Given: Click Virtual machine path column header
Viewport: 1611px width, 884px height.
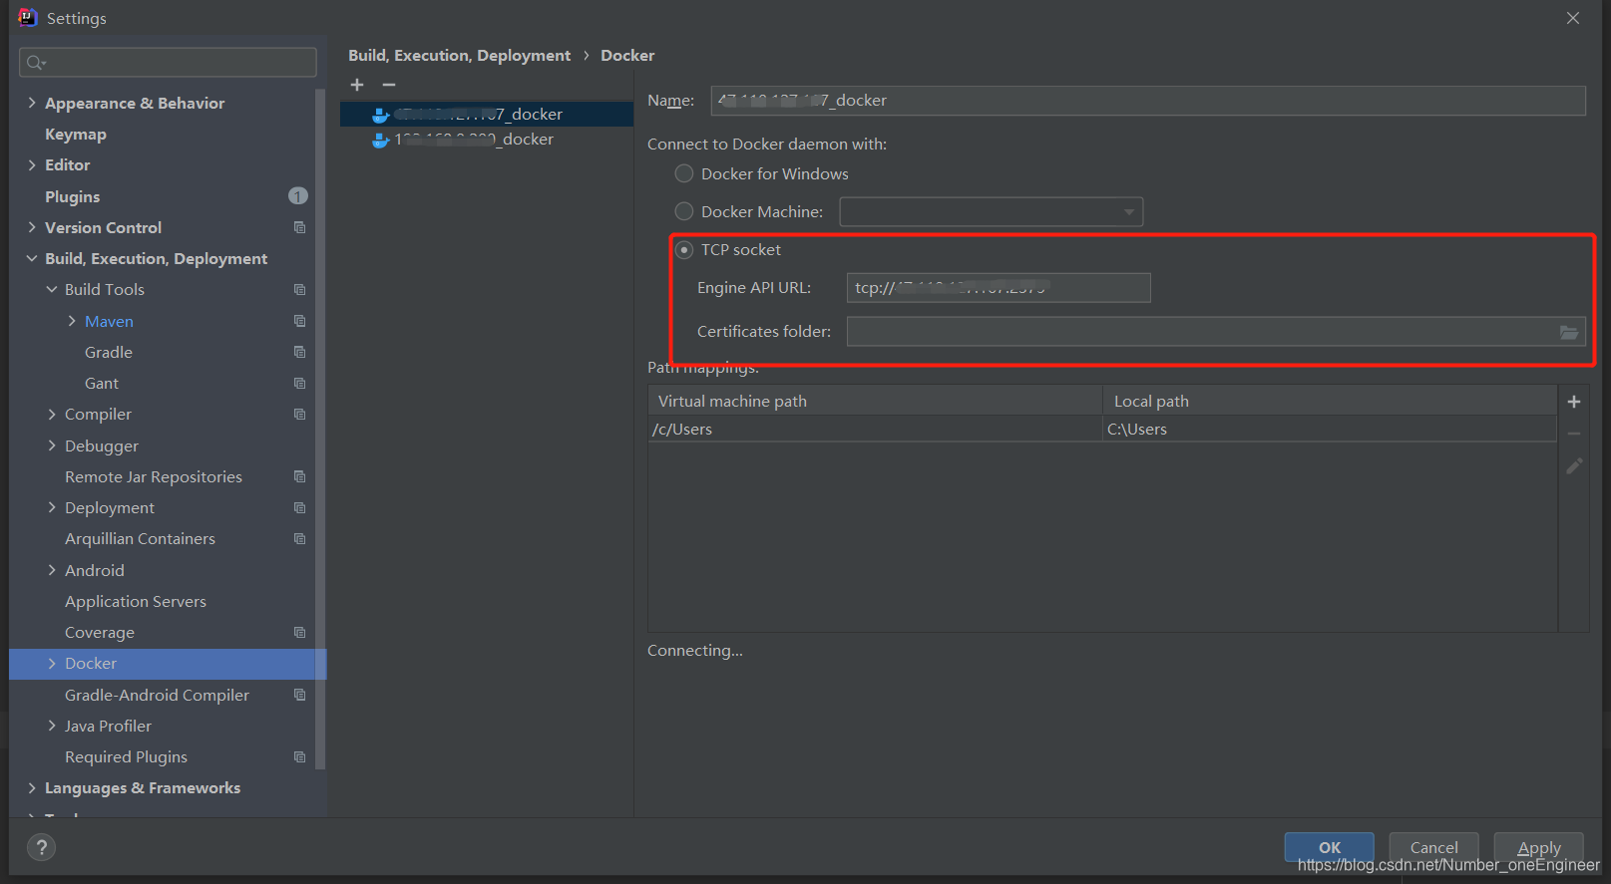Looking at the screenshot, I should click(x=875, y=401).
